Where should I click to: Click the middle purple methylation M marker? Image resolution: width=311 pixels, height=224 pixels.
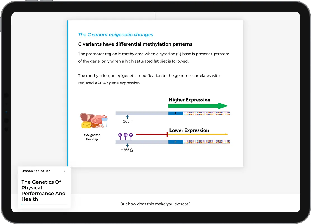click(x=125, y=136)
